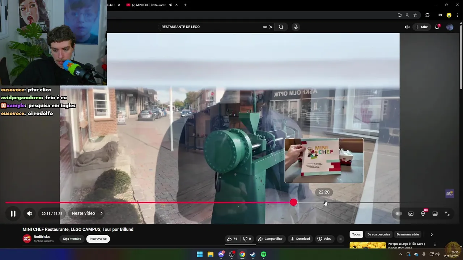Click the Criar button
The height and width of the screenshot is (260, 463).
click(x=421, y=27)
